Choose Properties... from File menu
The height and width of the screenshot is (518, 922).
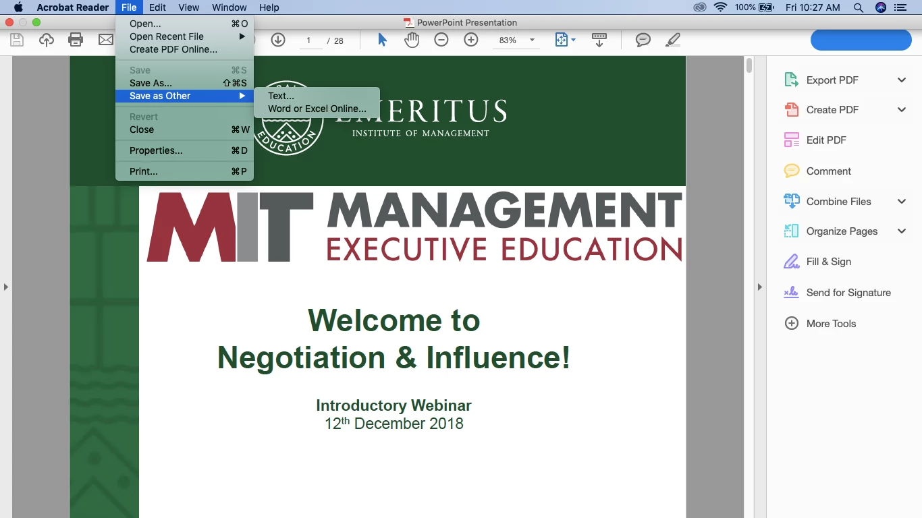click(185, 150)
